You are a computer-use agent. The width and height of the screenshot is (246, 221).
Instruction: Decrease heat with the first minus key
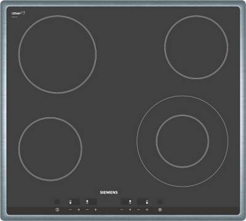(x=70, y=210)
